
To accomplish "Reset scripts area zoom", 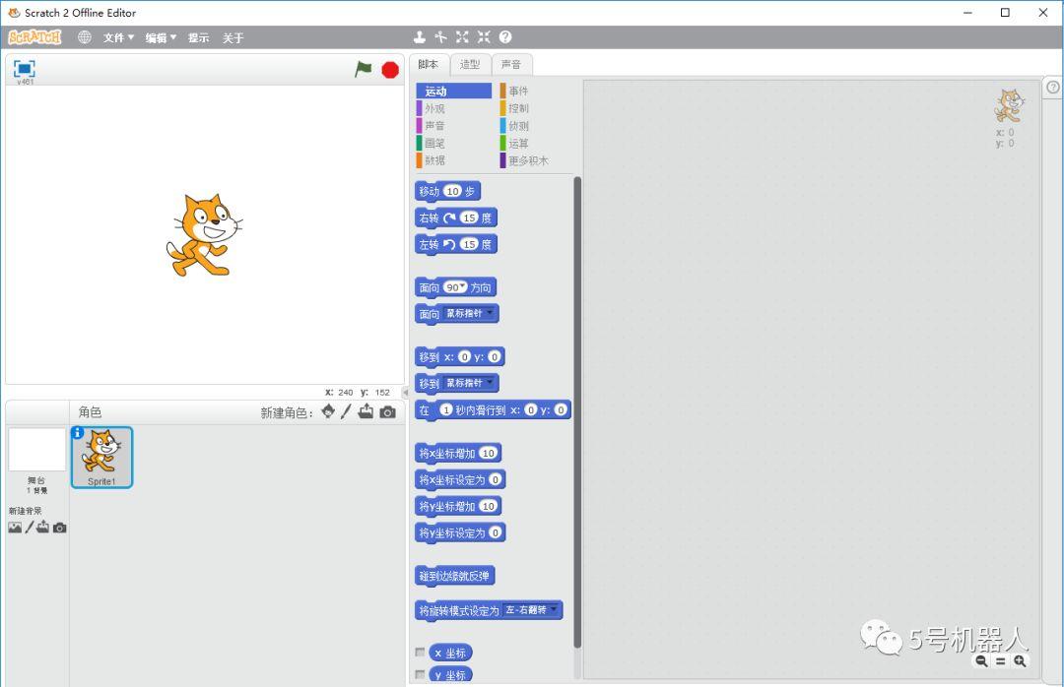I will point(1000,660).
